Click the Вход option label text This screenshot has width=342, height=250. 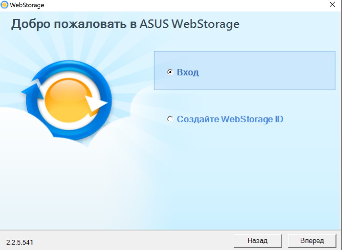pos(187,72)
